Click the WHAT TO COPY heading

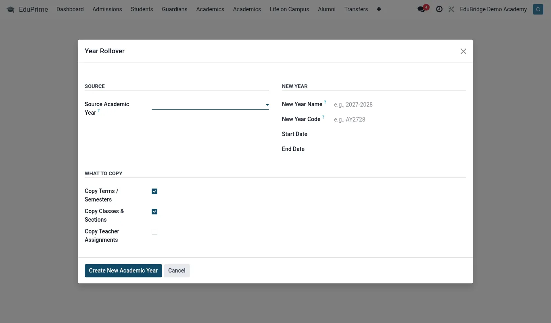[x=104, y=173]
